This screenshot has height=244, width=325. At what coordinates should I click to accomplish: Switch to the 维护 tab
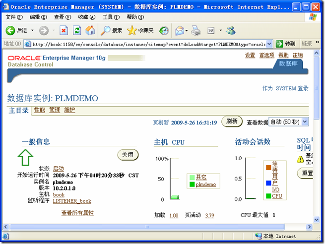coord(69,110)
